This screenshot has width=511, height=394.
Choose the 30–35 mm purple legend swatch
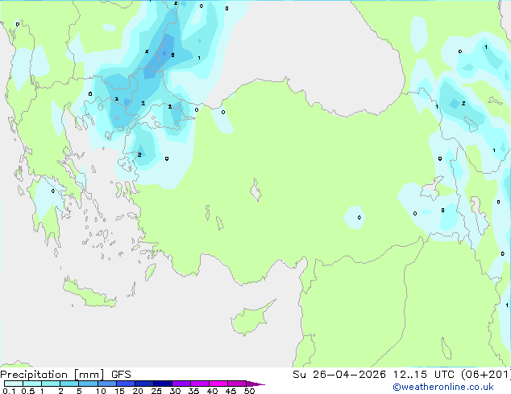(181, 384)
